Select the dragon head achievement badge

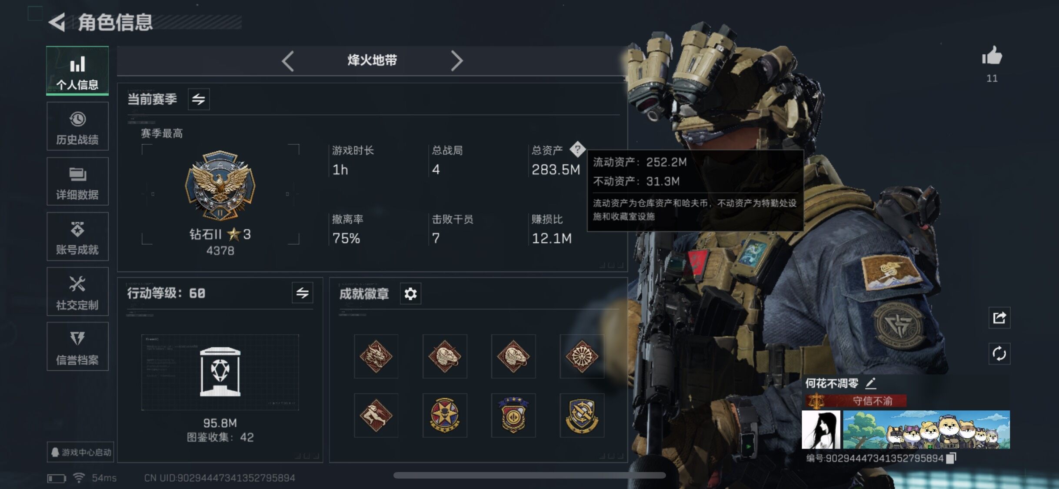point(376,356)
